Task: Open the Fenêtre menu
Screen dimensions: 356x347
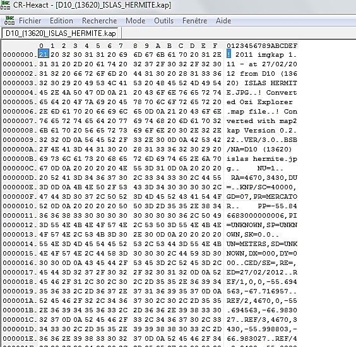Action: click(x=195, y=21)
